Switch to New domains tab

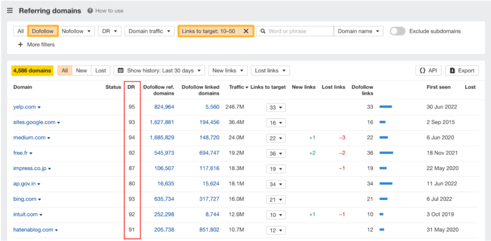click(82, 71)
